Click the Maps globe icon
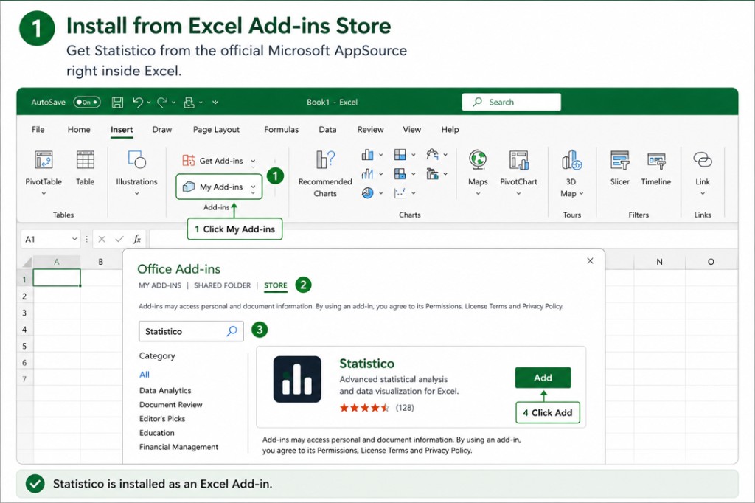This screenshot has width=755, height=503. (478, 159)
